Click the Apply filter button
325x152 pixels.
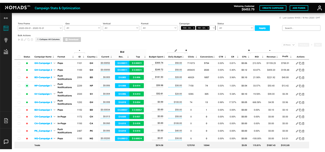[x=262, y=28]
